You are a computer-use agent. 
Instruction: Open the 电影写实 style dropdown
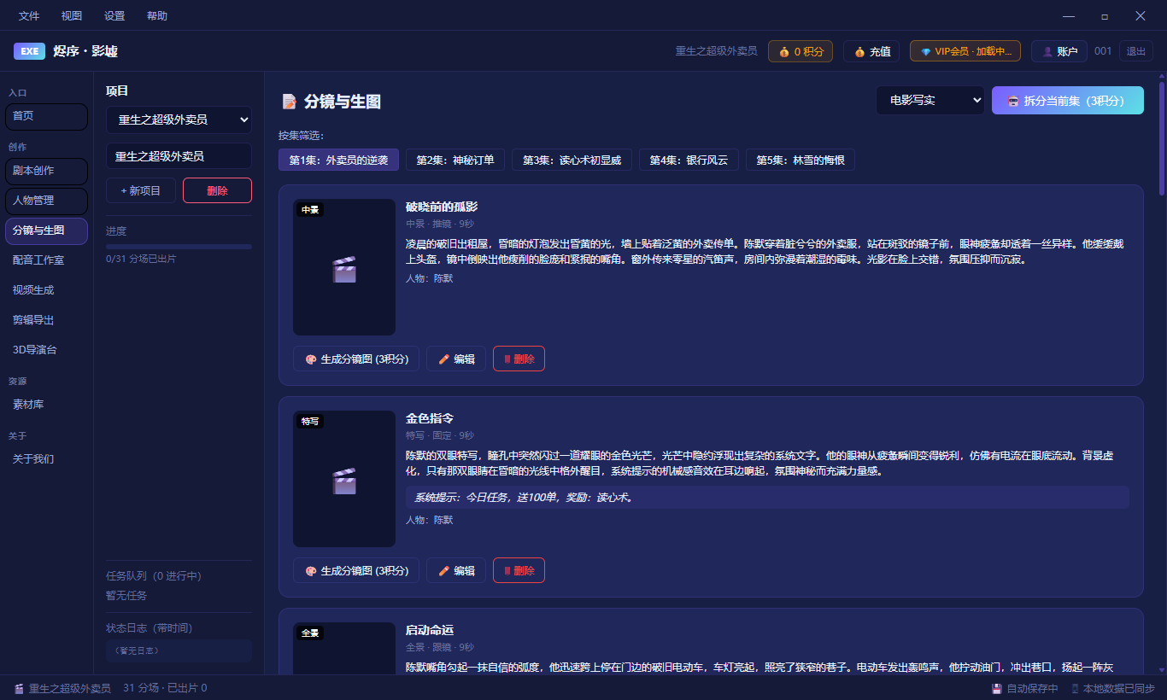coord(929,101)
